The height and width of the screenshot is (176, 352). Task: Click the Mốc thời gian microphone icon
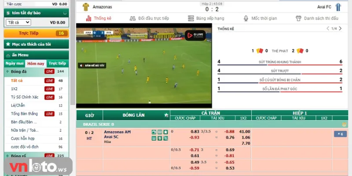pos(246,18)
